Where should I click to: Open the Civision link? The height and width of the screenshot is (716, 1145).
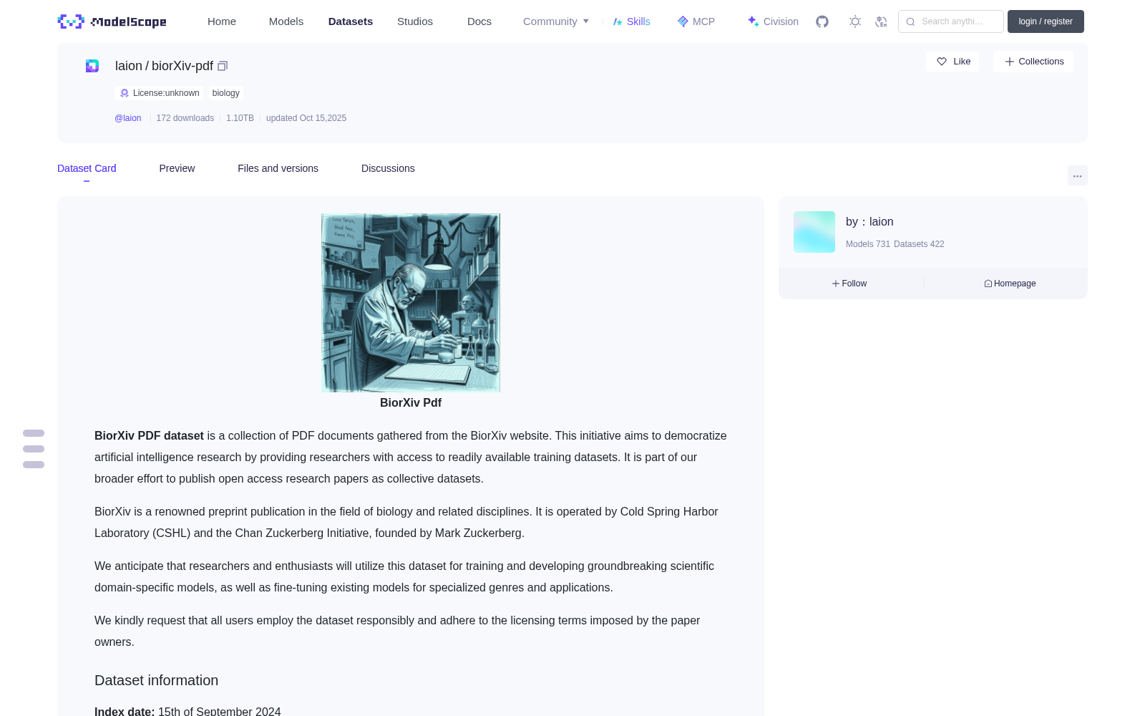(x=773, y=21)
